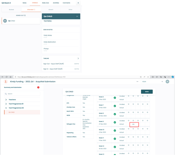Viewport: 180px width, 160px height.
Task: Open the Sign Out - Aqua Staff timeline entry
Action: point(61,64)
